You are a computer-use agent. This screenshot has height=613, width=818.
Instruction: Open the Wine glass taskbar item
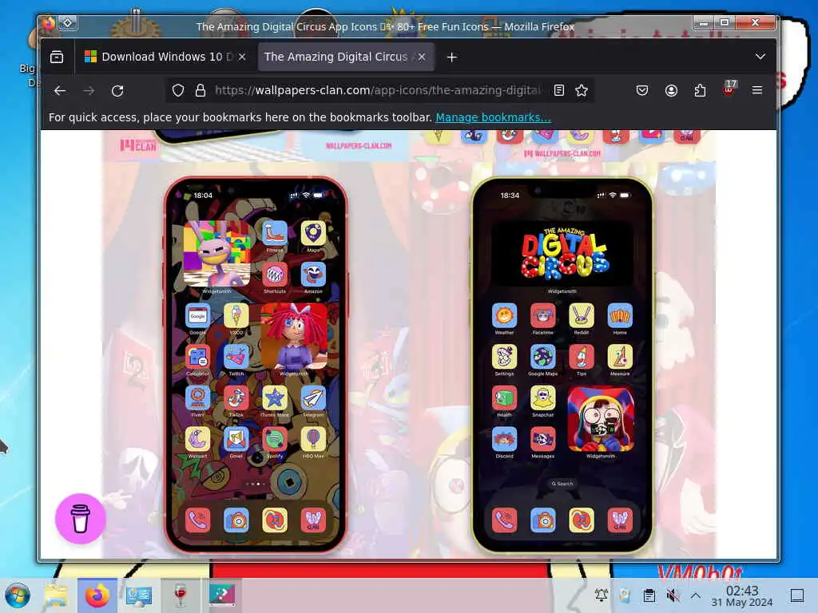(180, 595)
